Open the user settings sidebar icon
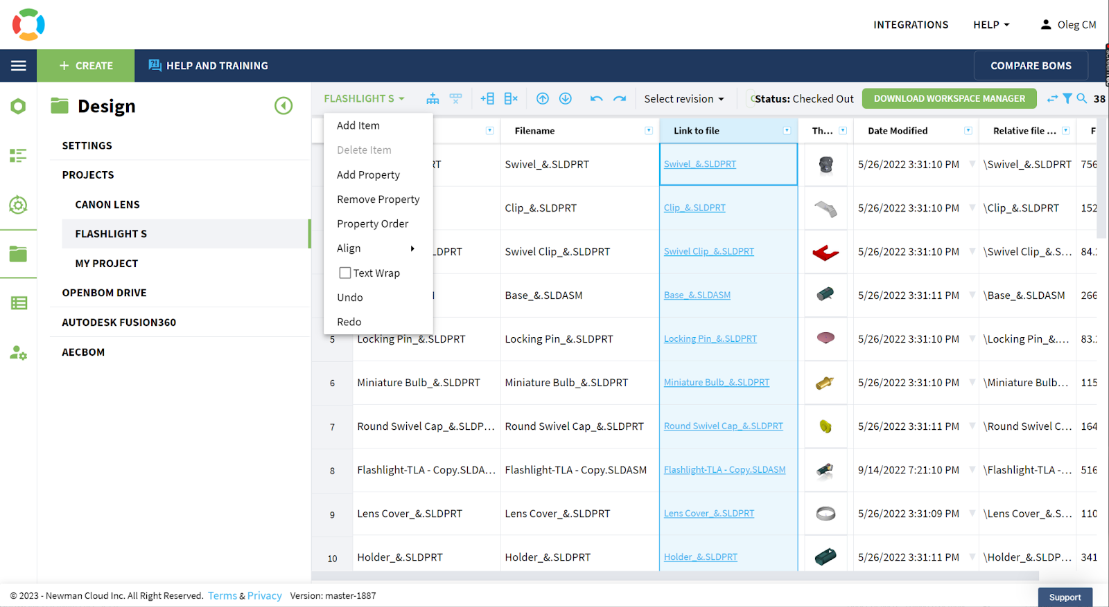This screenshot has width=1109, height=607. tap(18, 353)
